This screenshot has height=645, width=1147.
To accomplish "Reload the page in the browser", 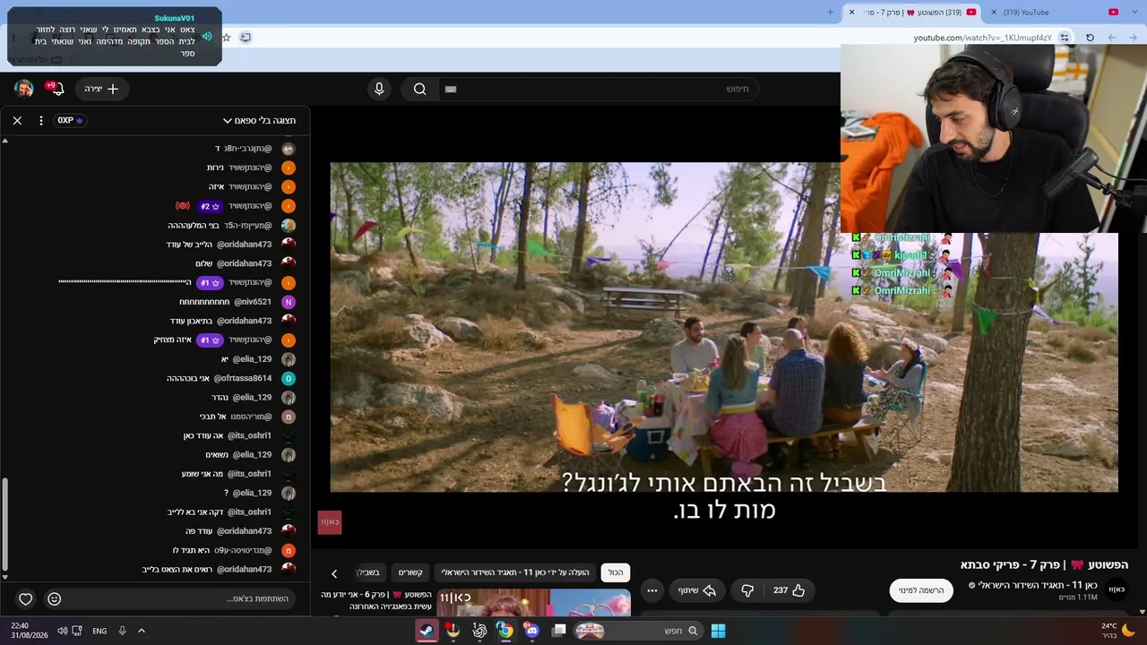I will 1090,38.
